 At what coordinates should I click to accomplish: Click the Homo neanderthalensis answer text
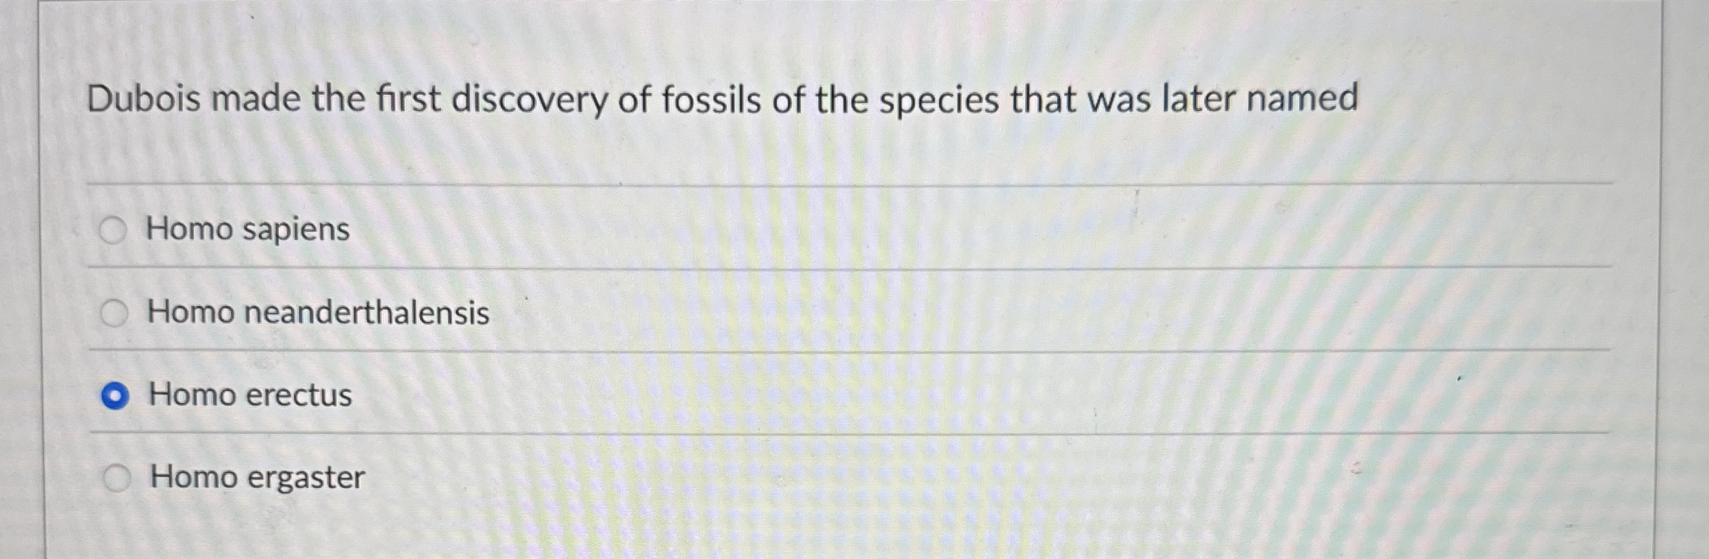[318, 312]
